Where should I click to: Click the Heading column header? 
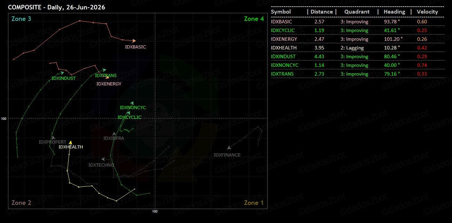coord(395,12)
